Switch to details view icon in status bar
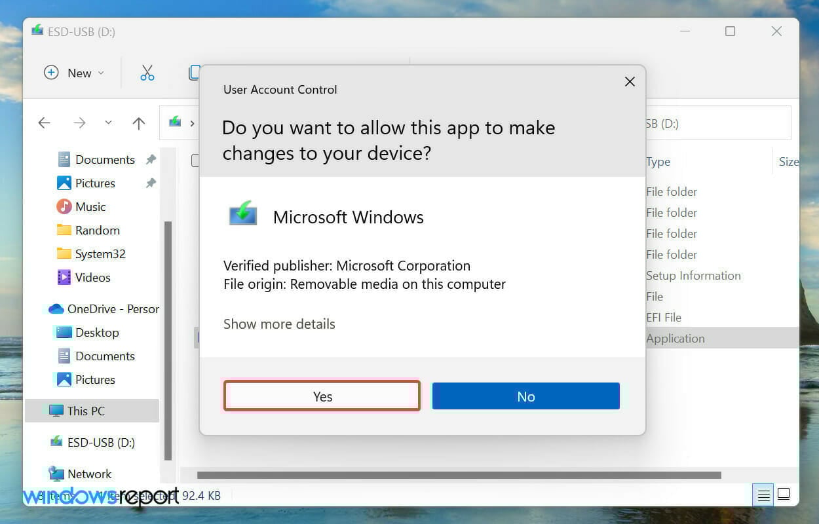819x524 pixels. (x=763, y=495)
